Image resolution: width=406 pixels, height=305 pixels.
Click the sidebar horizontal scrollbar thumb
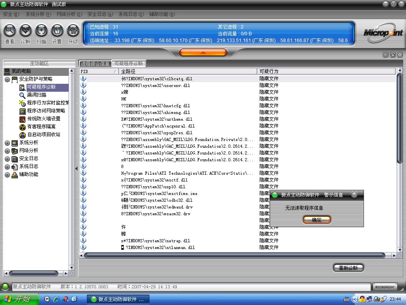(x=33, y=273)
